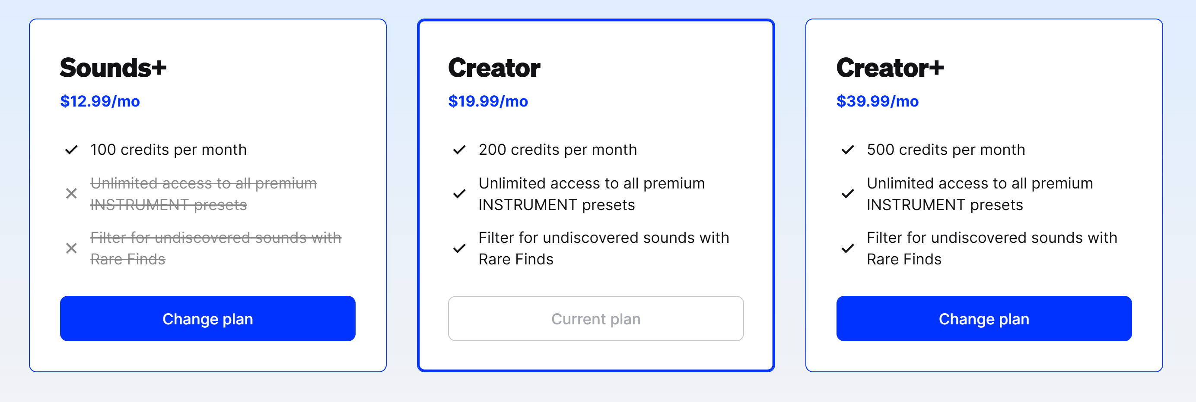Click checkmark beside Creator+ INSTRUMENT presets feature
The height and width of the screenshot is (402, 1196).
[848, 193]
